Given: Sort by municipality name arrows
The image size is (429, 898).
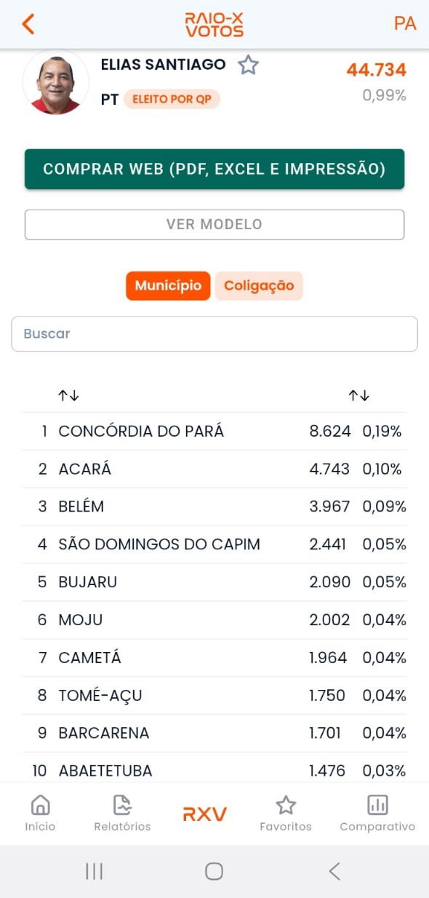Looking at the screenshot, I should (x=69, y=395).
